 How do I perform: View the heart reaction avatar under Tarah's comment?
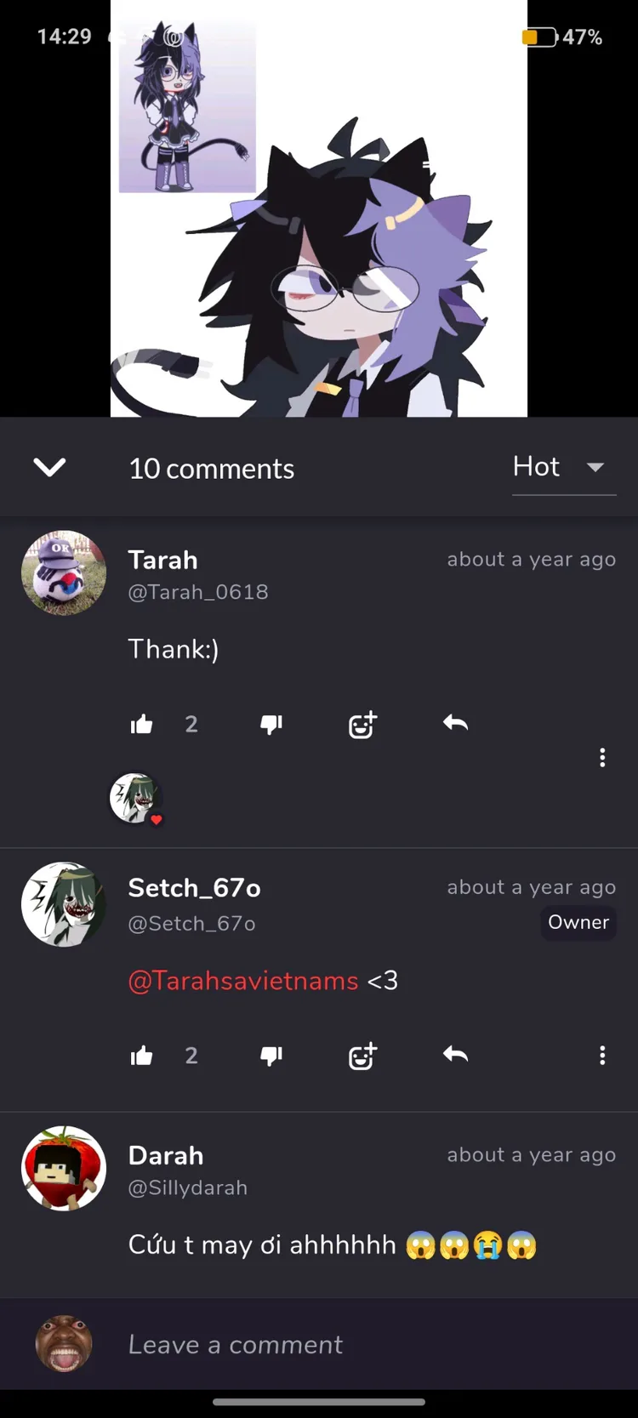(136, 798)
